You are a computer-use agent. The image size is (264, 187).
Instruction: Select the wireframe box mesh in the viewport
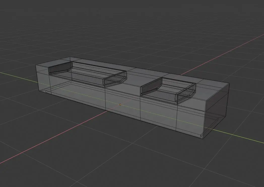[x=133, y=98]
